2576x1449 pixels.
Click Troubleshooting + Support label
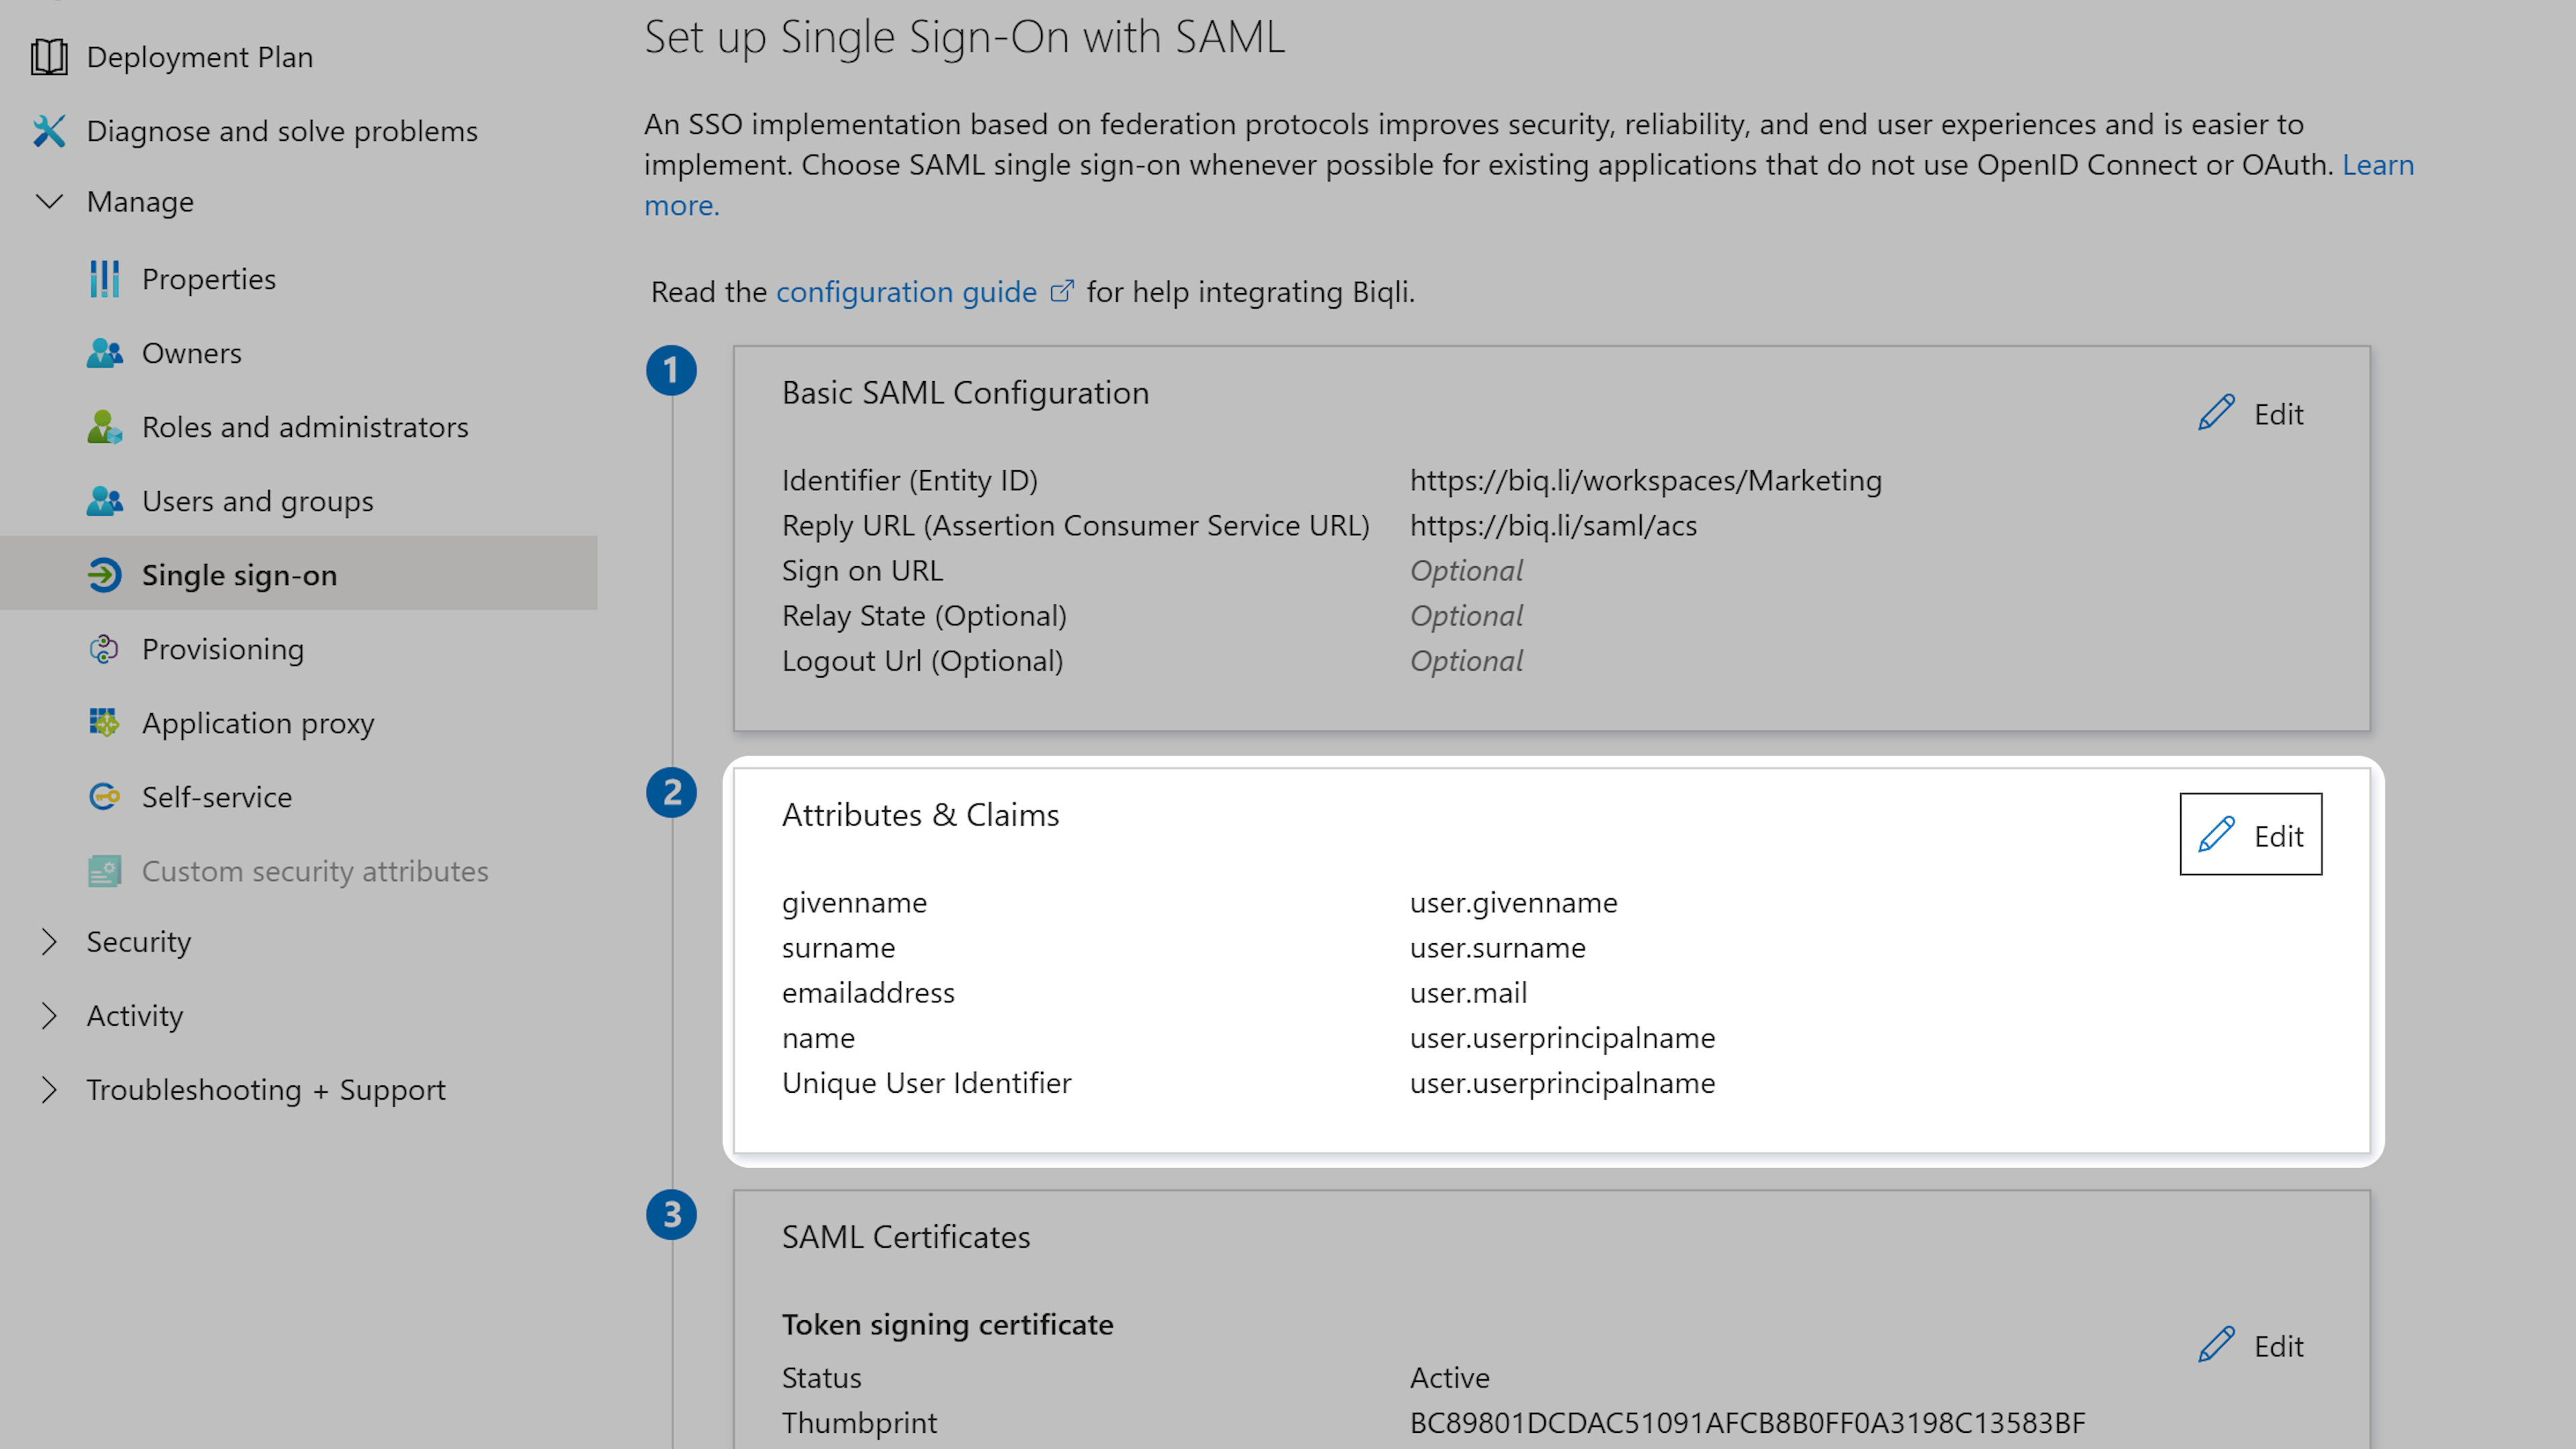coord(266,1090)
